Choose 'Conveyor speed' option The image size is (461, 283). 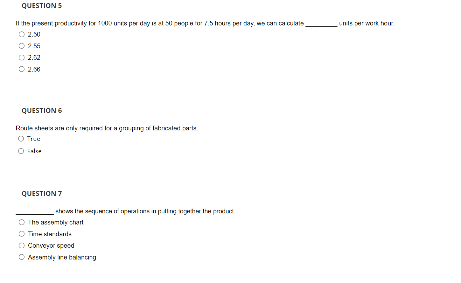click(x=21, y=245)
